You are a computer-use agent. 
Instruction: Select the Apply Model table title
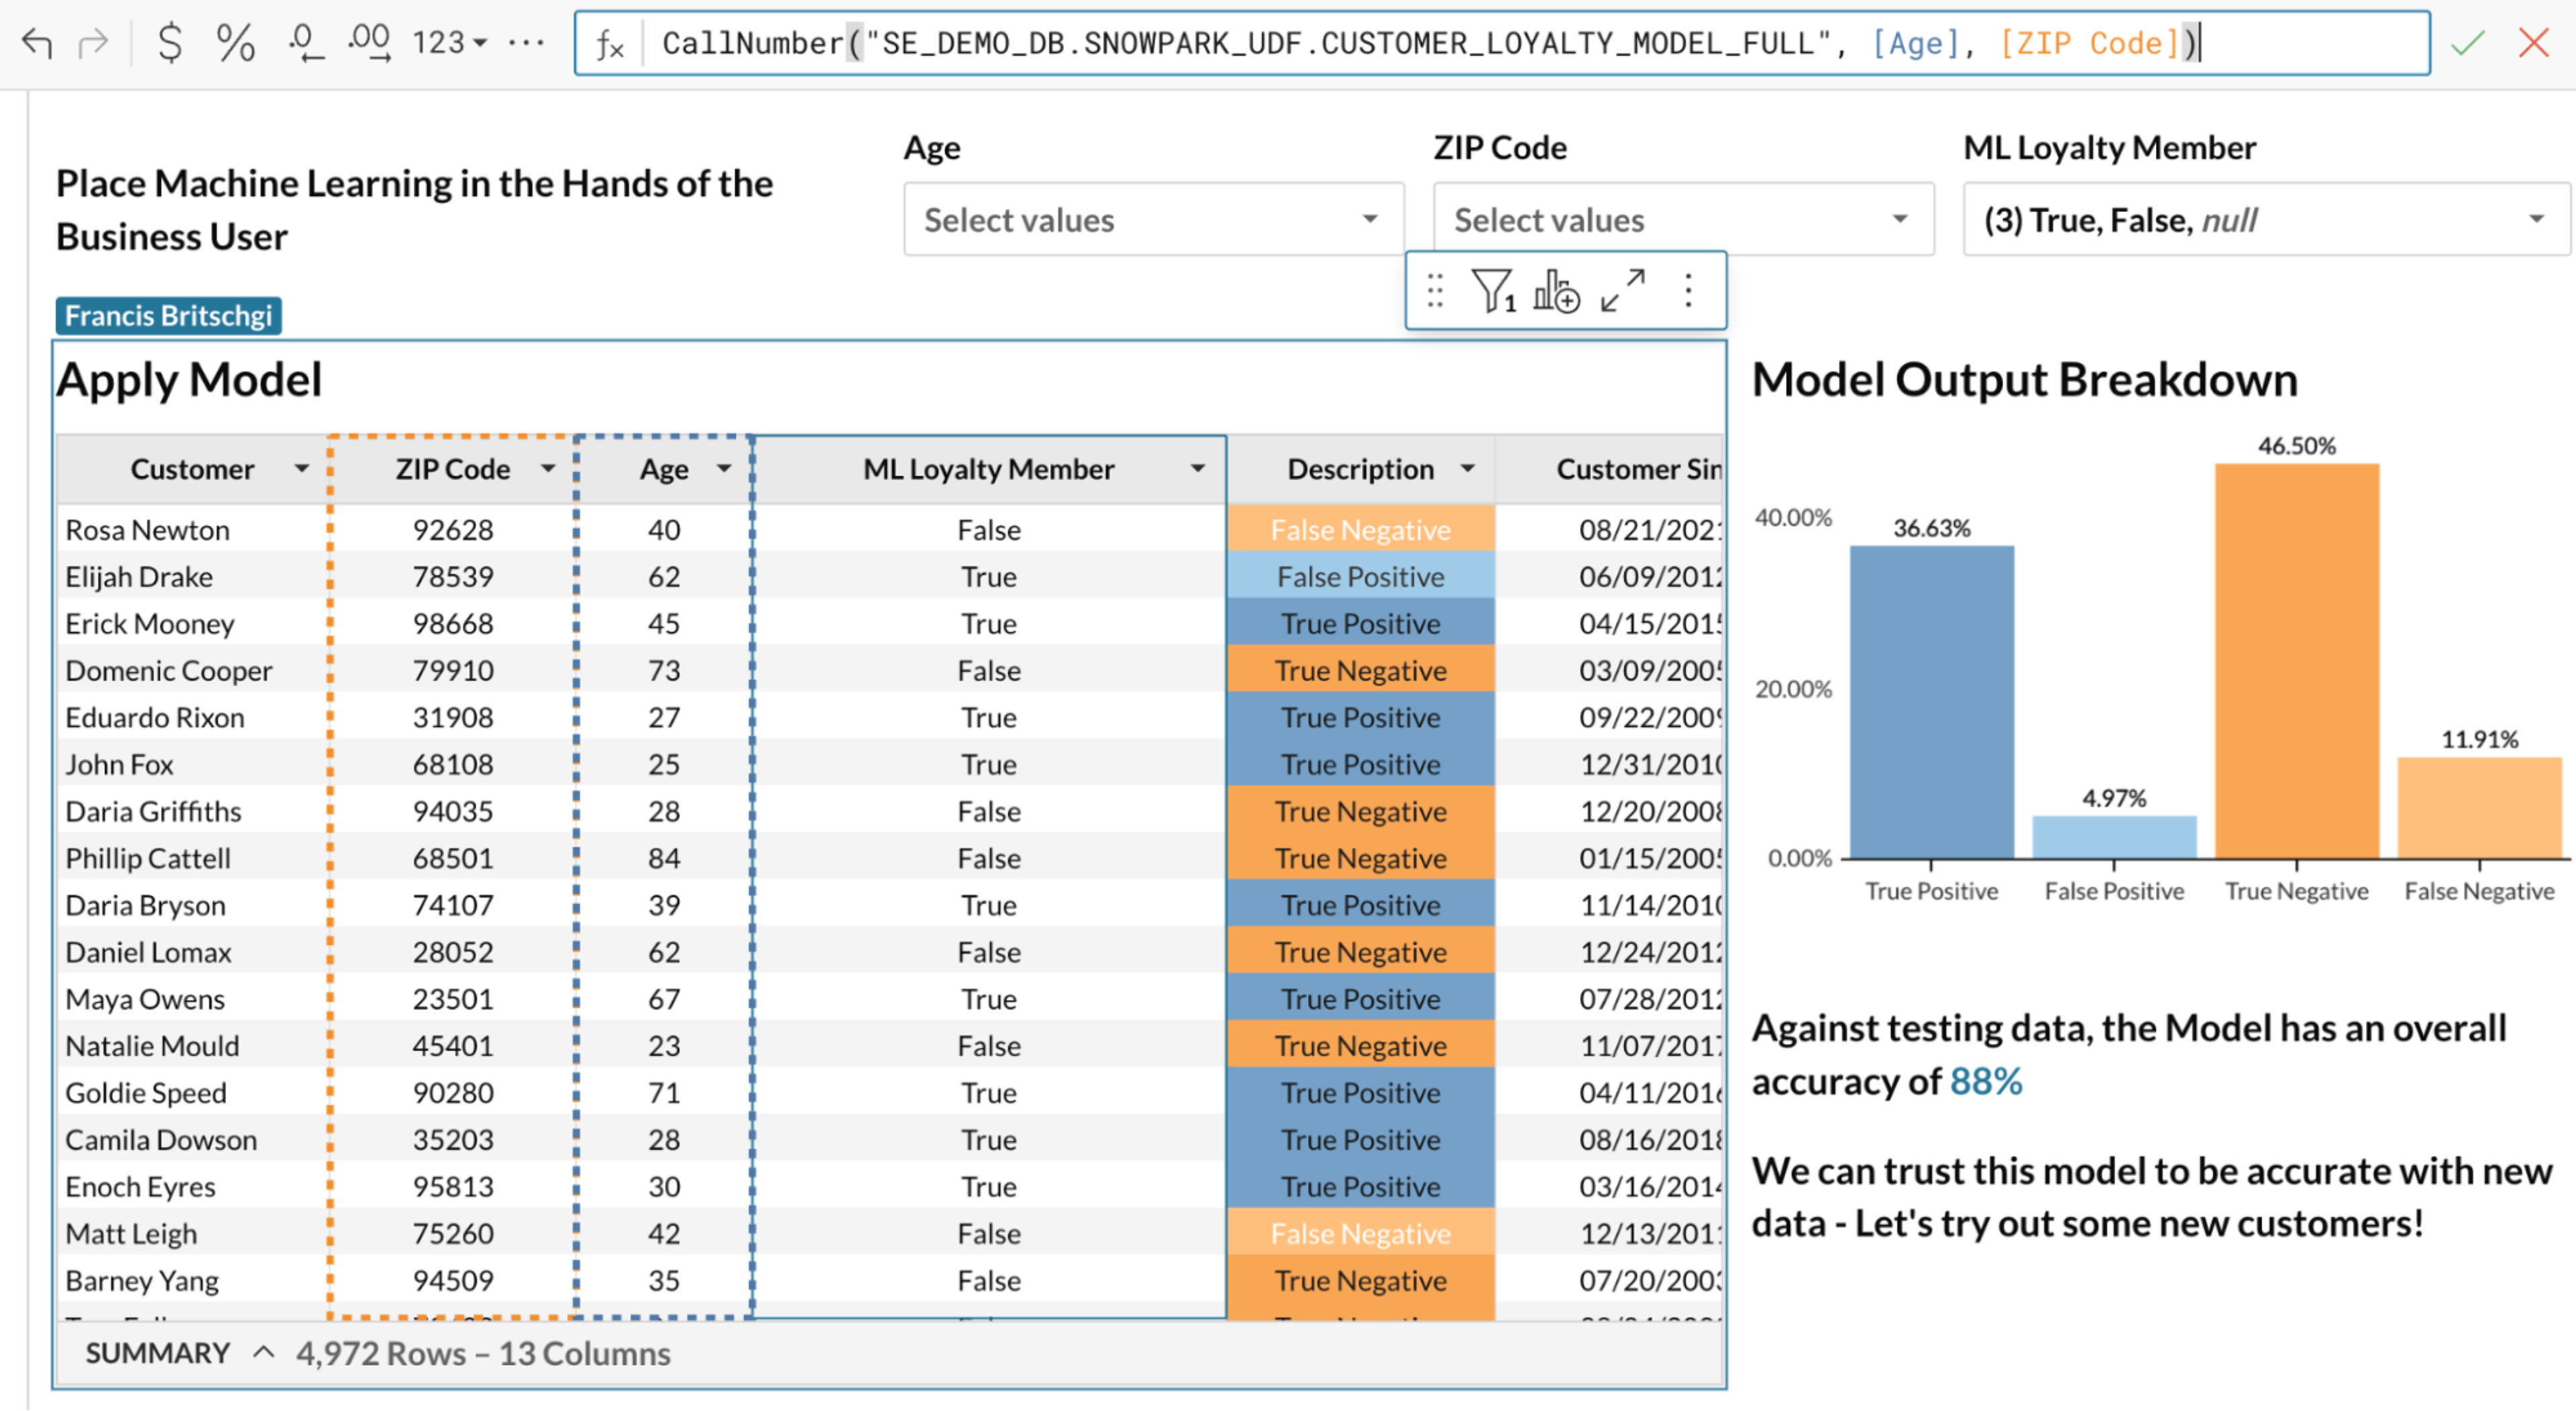189,380
